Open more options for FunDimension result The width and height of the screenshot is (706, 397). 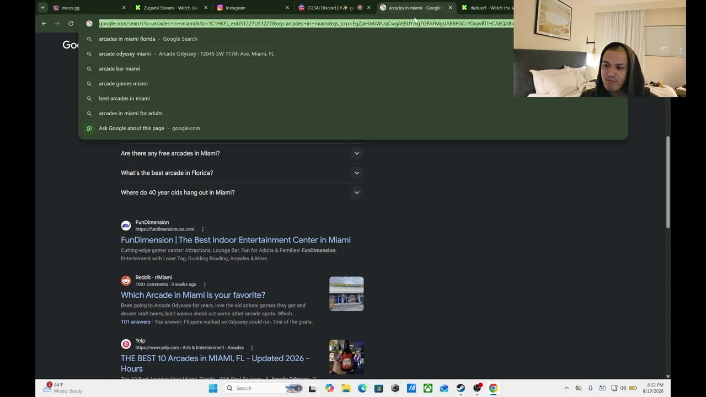point(202,229)
